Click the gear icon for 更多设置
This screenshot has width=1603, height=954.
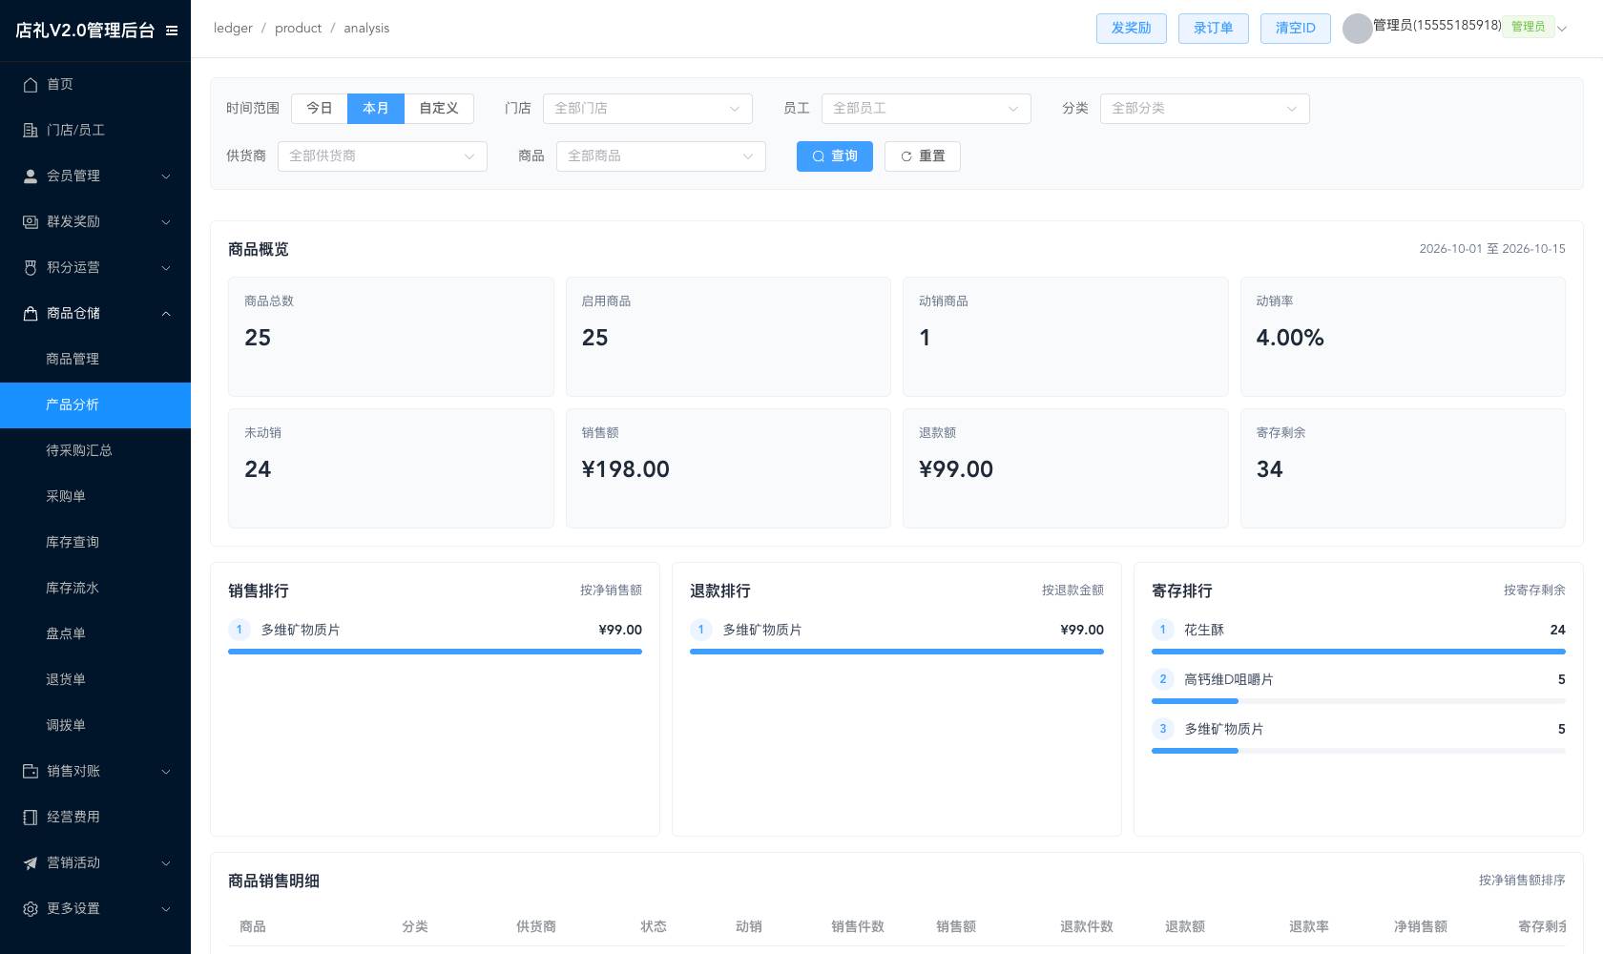31,909
